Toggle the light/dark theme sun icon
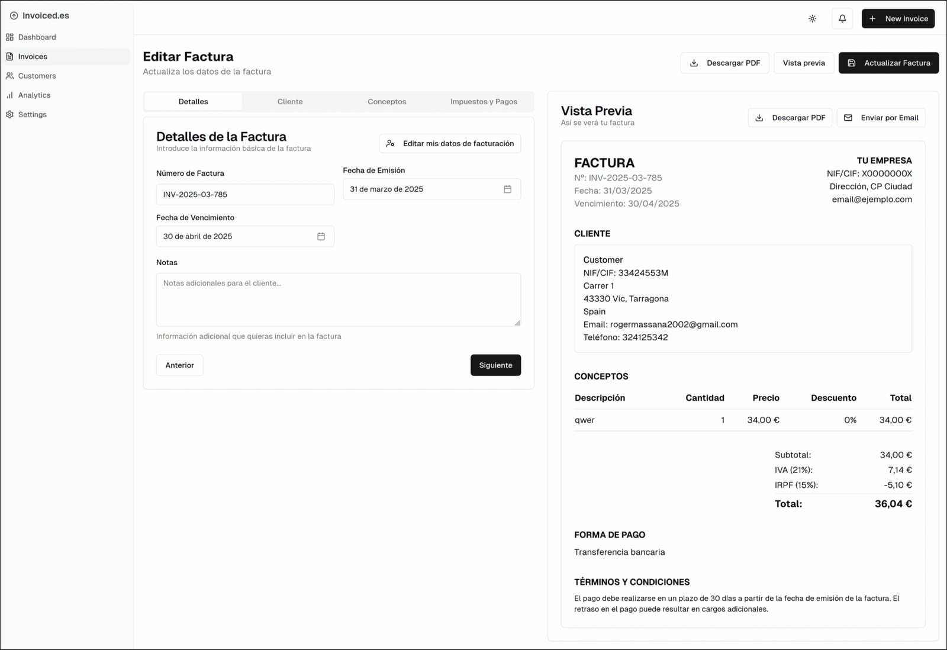This screenshot has height=650, width=947. tap(812, 18)
